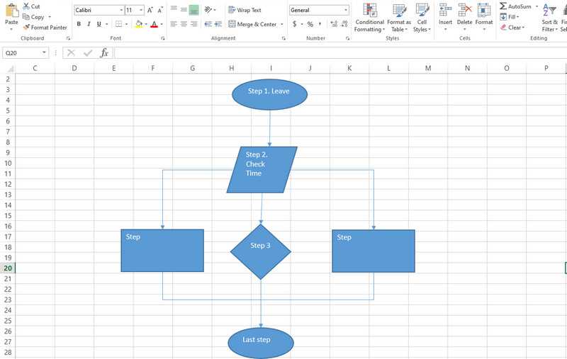Open the font size dropdown
Image resolution: width=567 pixels, height=359 pixels.
tap(141, 10)
